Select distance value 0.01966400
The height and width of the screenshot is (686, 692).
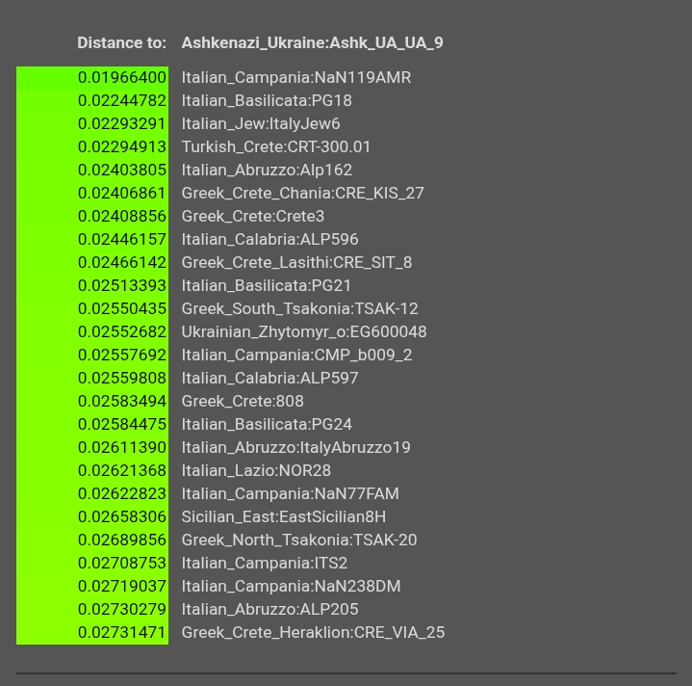[x=122, y=77]
